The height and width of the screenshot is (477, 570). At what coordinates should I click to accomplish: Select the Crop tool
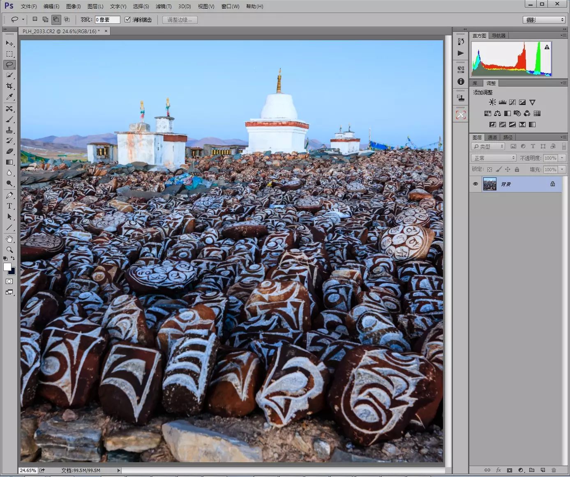coord(9,86)
